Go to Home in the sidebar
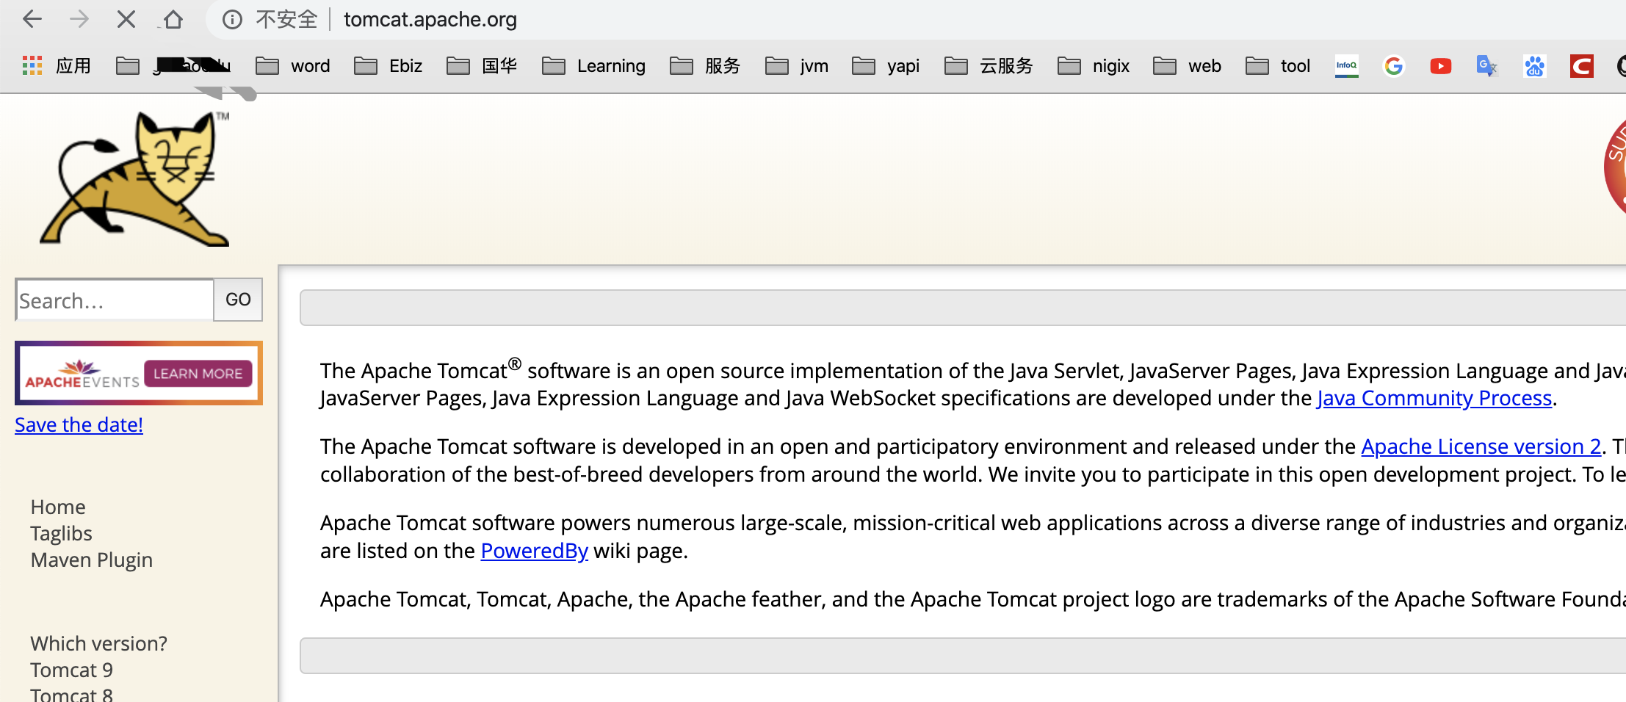Screen dimensions: 1626x702 pyautogui.click(x=58, y=507)
